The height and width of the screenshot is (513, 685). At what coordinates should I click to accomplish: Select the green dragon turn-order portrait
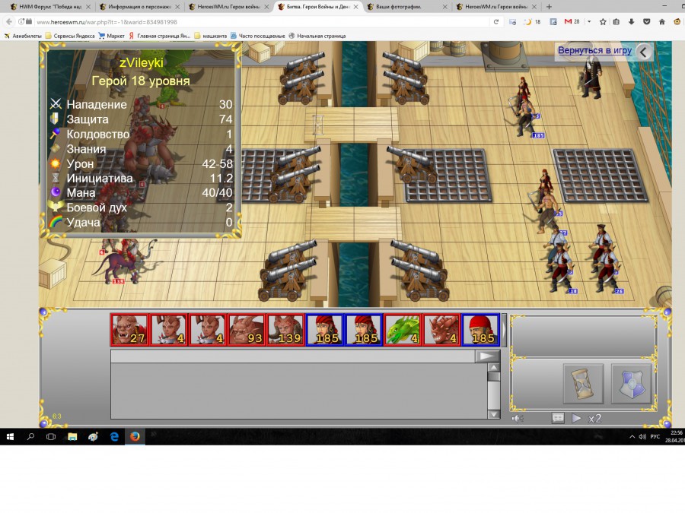pyautogui.click(x=403, y=330)
